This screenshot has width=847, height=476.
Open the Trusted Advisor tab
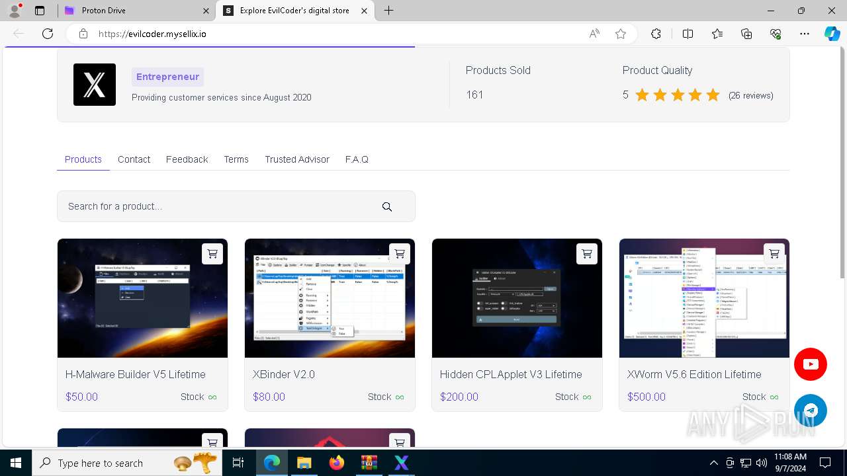297,159
